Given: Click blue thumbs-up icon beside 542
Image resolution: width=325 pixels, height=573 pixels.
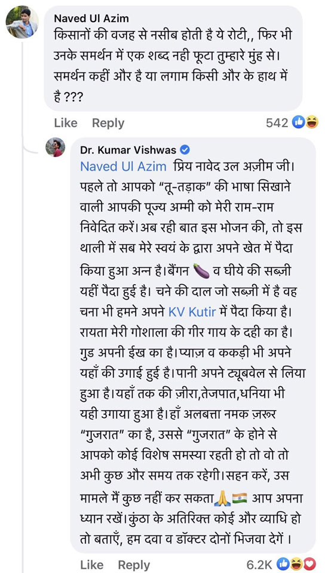Looking at the screenshot, I should coord(299,122).
